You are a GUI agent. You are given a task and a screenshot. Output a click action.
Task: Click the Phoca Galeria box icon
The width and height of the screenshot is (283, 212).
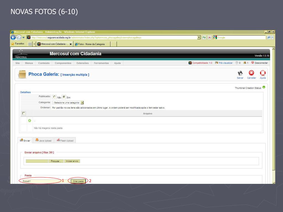pyautogui.click(x=22, y=74)
